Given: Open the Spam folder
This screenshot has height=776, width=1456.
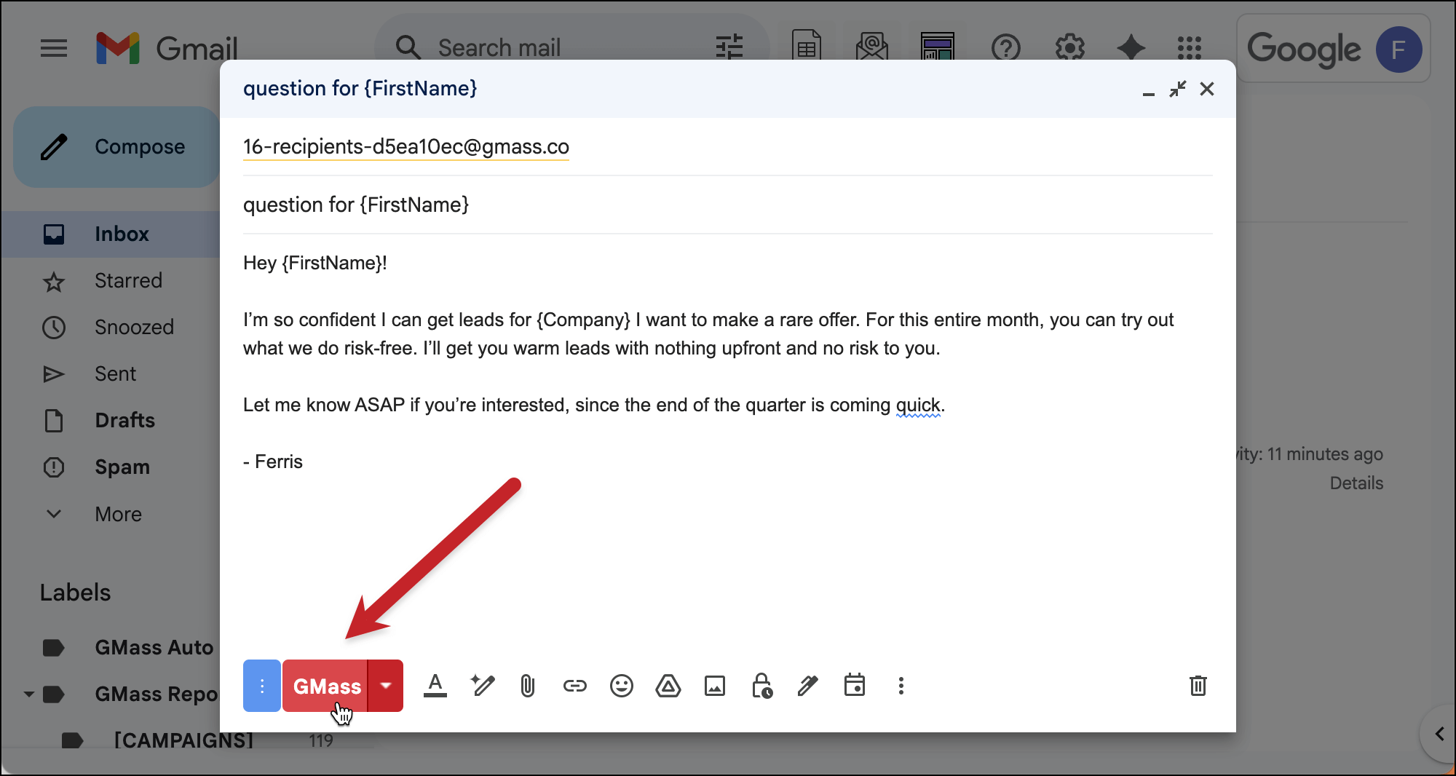Looking at the screenshot, I should (x=122, y=467).
